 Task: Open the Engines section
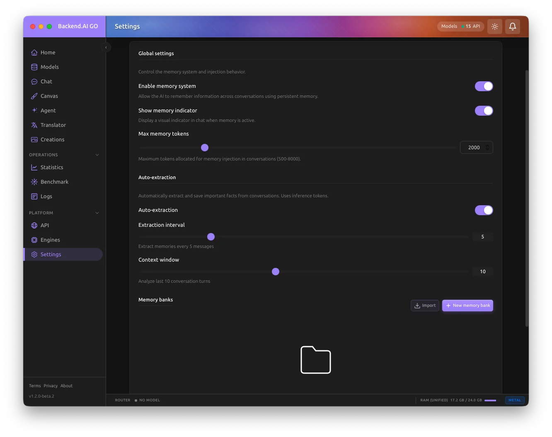(50, 240)
